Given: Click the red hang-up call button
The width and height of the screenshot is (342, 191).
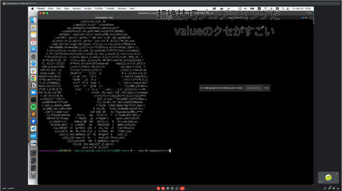Looking at the screenshot, I should pyautogui.click(x=183, y=188).
